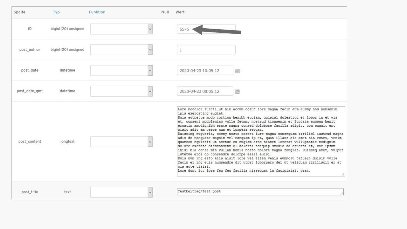Click the post_content column name
407x229 pixels.
click(30, 142)
